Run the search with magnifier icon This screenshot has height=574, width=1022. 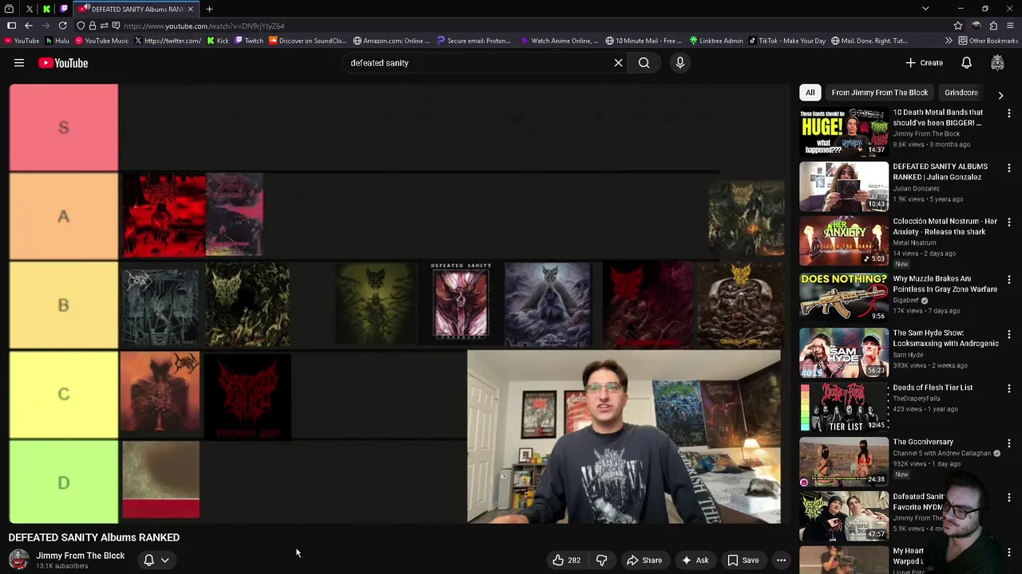click(644, 63)
